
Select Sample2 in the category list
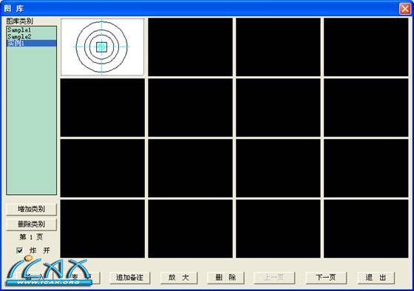point(31,37)
